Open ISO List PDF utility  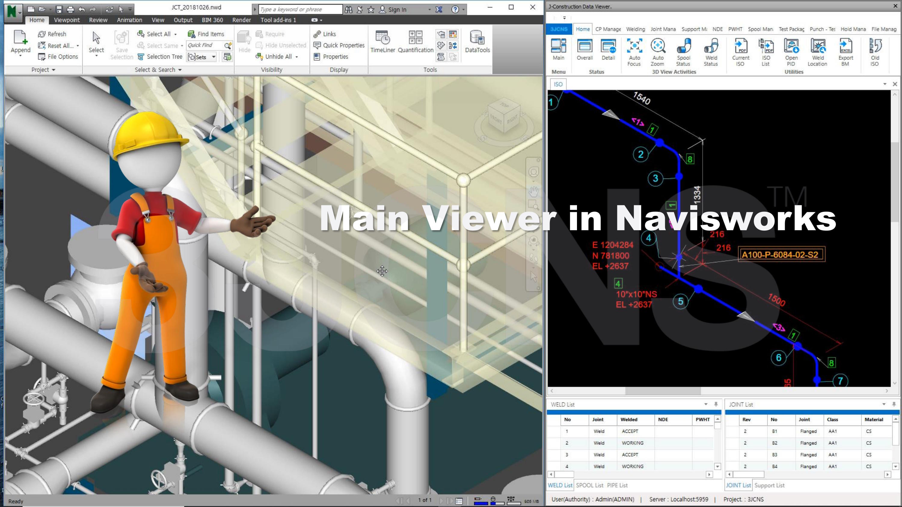[x=766, y=52]
